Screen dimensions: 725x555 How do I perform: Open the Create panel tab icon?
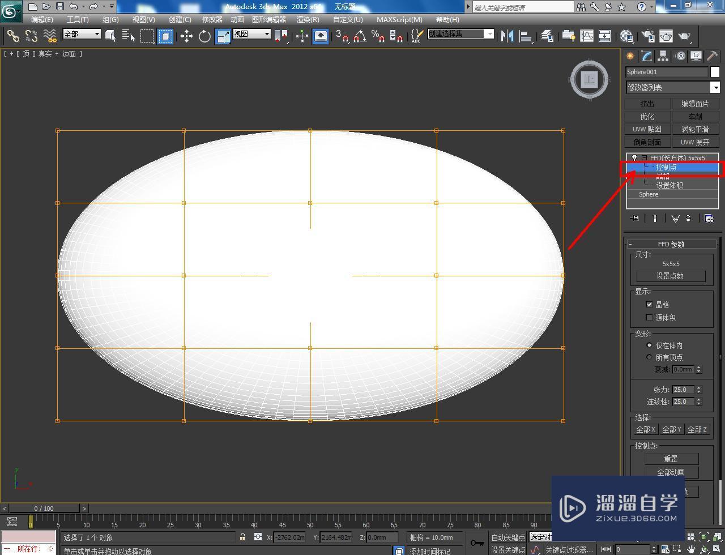(x=630, y=56)
